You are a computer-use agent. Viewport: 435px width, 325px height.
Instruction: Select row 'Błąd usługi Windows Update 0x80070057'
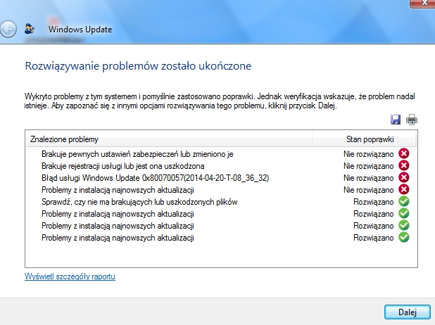point(221,178)
